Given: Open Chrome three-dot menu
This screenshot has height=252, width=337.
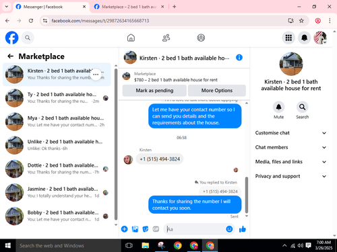Looking at the screenshot, I should (330, 21).
